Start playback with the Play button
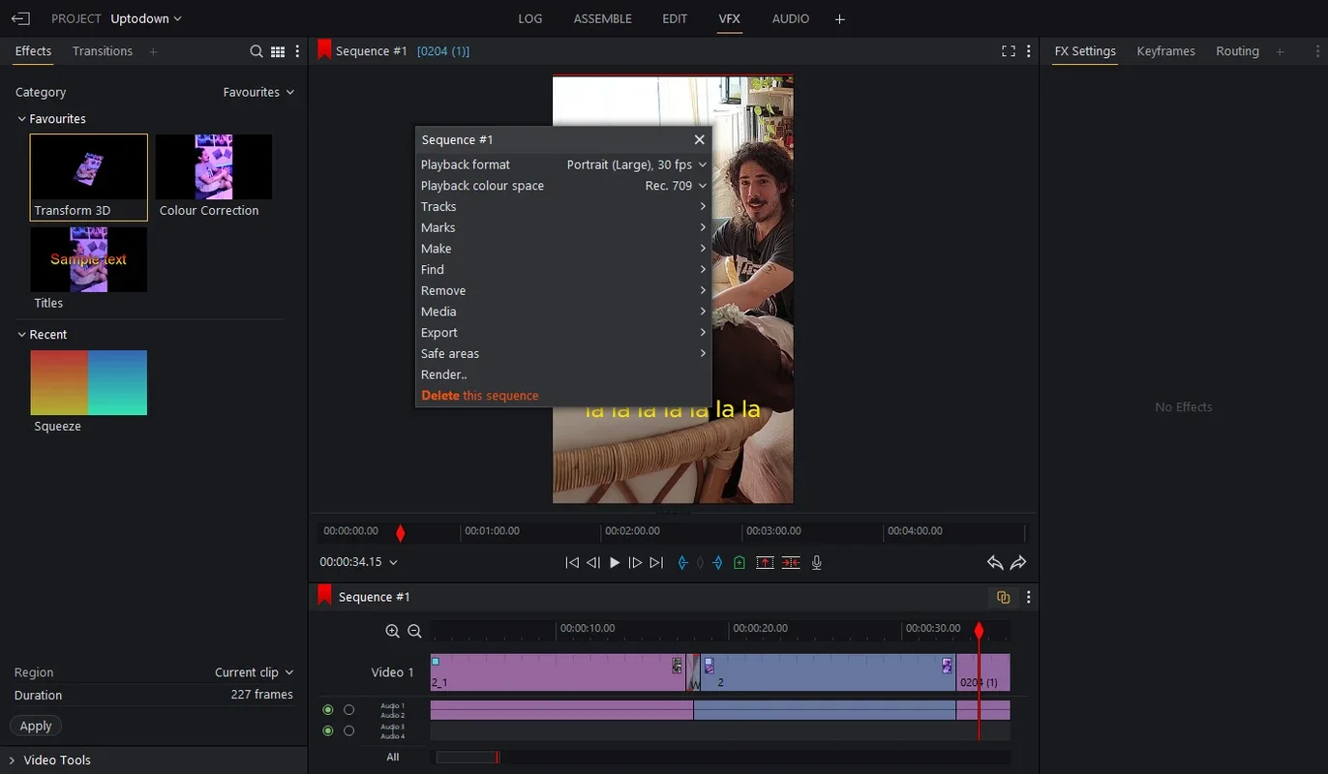Image resolution: width=1328 pixels, height=774 pixels. (614, 562)
